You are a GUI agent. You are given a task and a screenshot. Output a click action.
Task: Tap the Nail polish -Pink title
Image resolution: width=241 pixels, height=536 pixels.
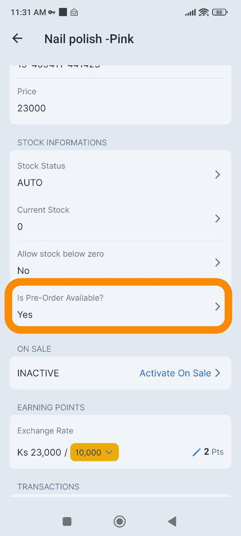(x=89, y=39)
